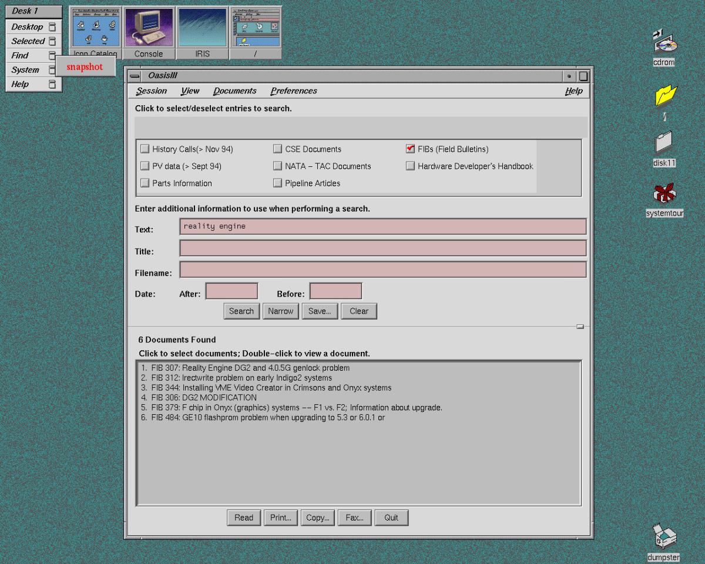Select CSE Documents checkbox
The image size is (705, 564).
(277, 149)
